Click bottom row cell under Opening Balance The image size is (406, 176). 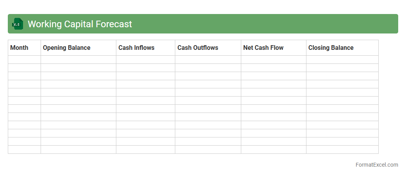click(78, 150)
